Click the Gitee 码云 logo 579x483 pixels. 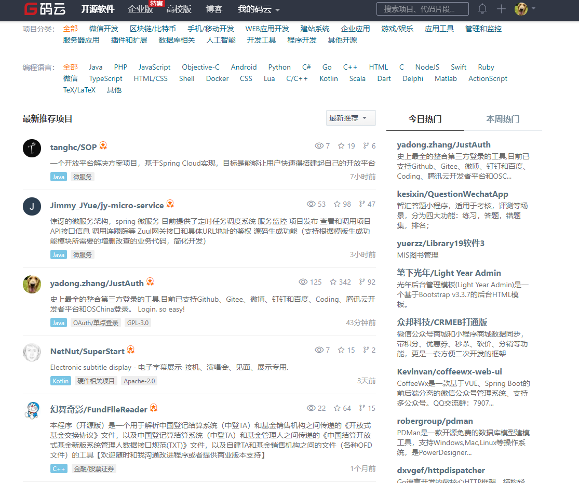tap(44, 9)
